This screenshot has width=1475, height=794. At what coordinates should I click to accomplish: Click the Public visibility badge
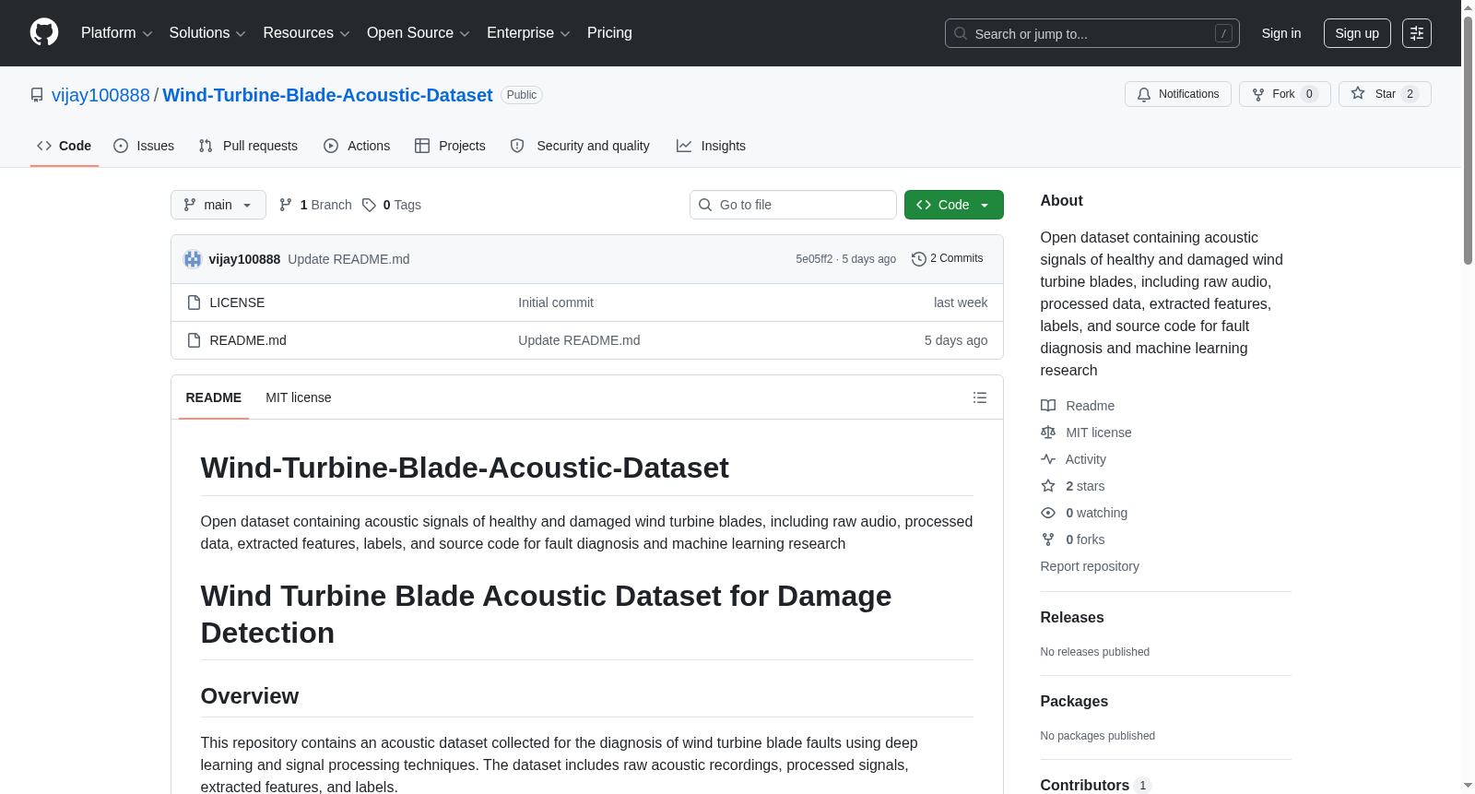(x=522, y=95)
